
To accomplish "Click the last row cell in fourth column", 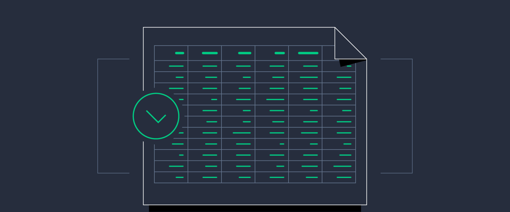I will [272, 177].
